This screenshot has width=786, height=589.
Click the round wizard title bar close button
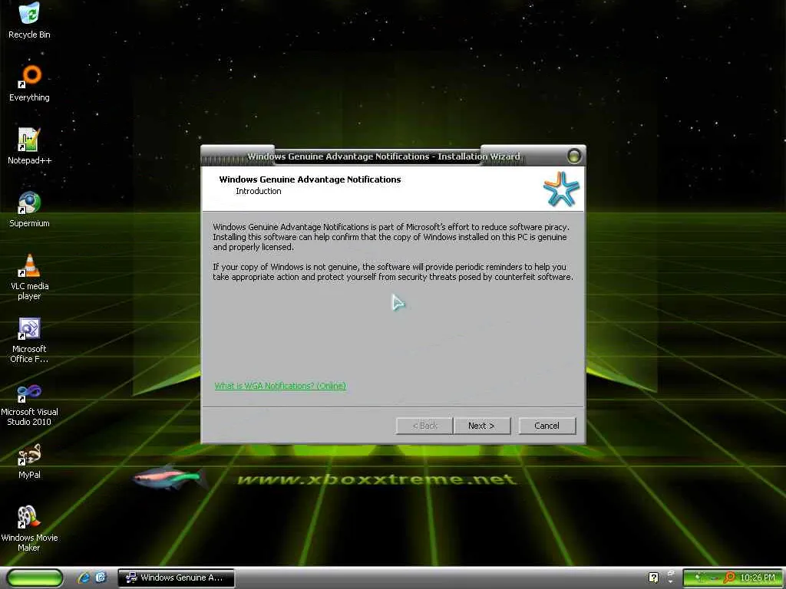574,156
